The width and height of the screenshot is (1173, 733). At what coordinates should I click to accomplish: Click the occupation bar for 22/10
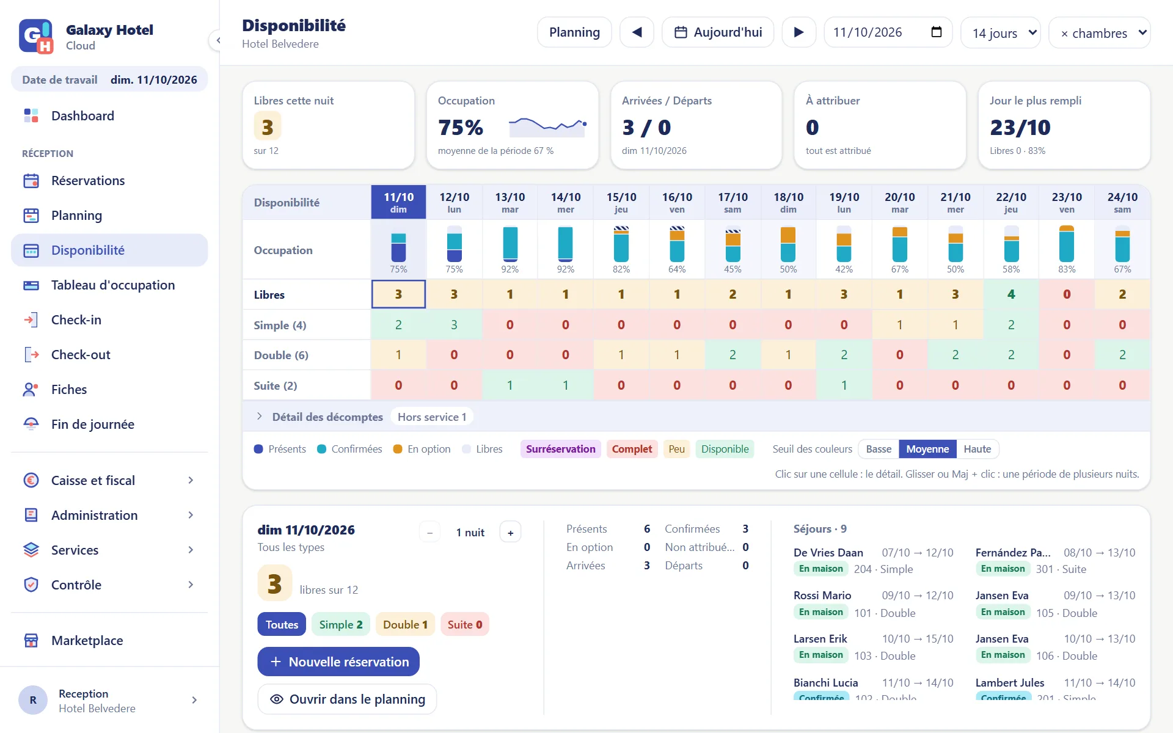tap(1011, 244)
